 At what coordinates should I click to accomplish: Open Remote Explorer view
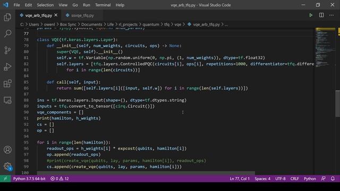click(x=7, y=100)
